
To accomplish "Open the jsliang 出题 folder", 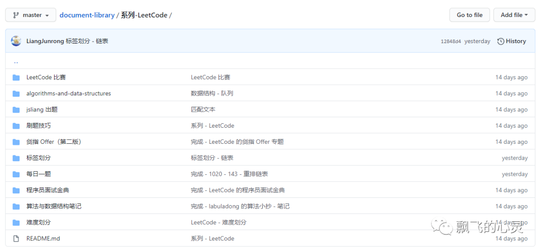I will click(x=42, y=110).
